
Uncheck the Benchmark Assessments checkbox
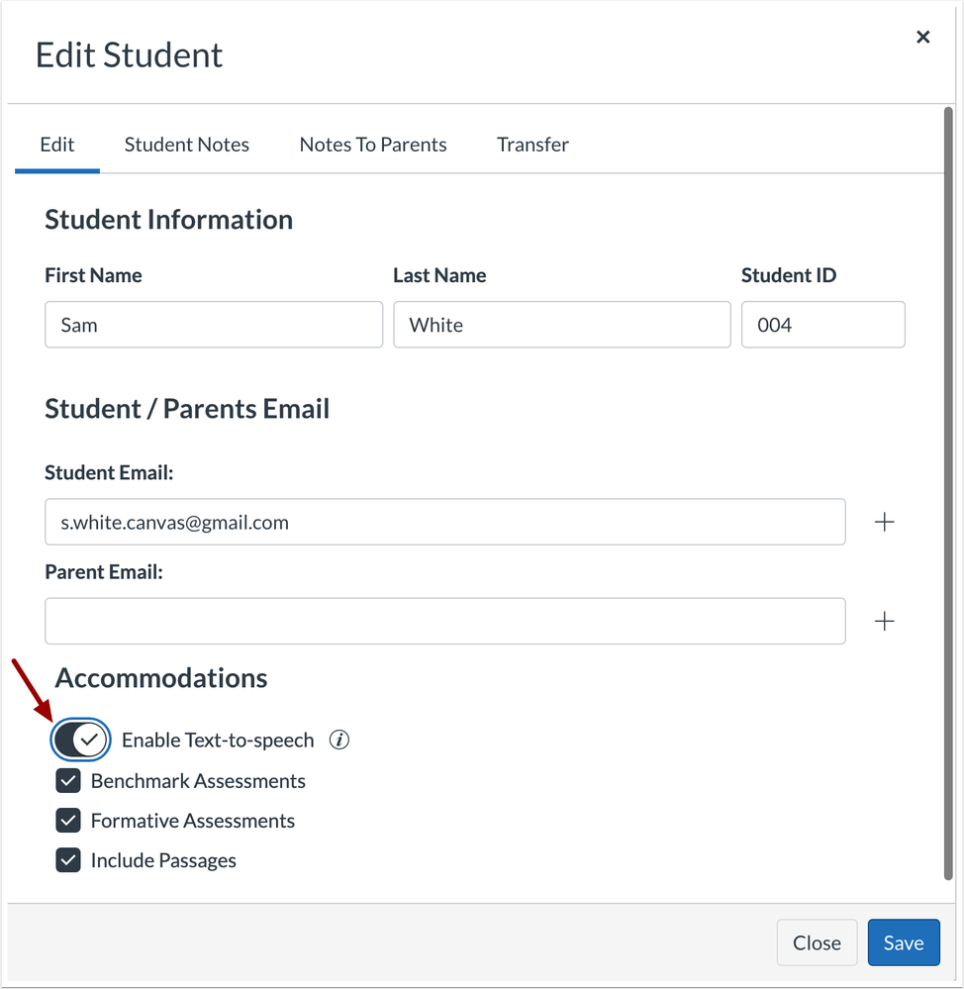[x=68, y=781]
